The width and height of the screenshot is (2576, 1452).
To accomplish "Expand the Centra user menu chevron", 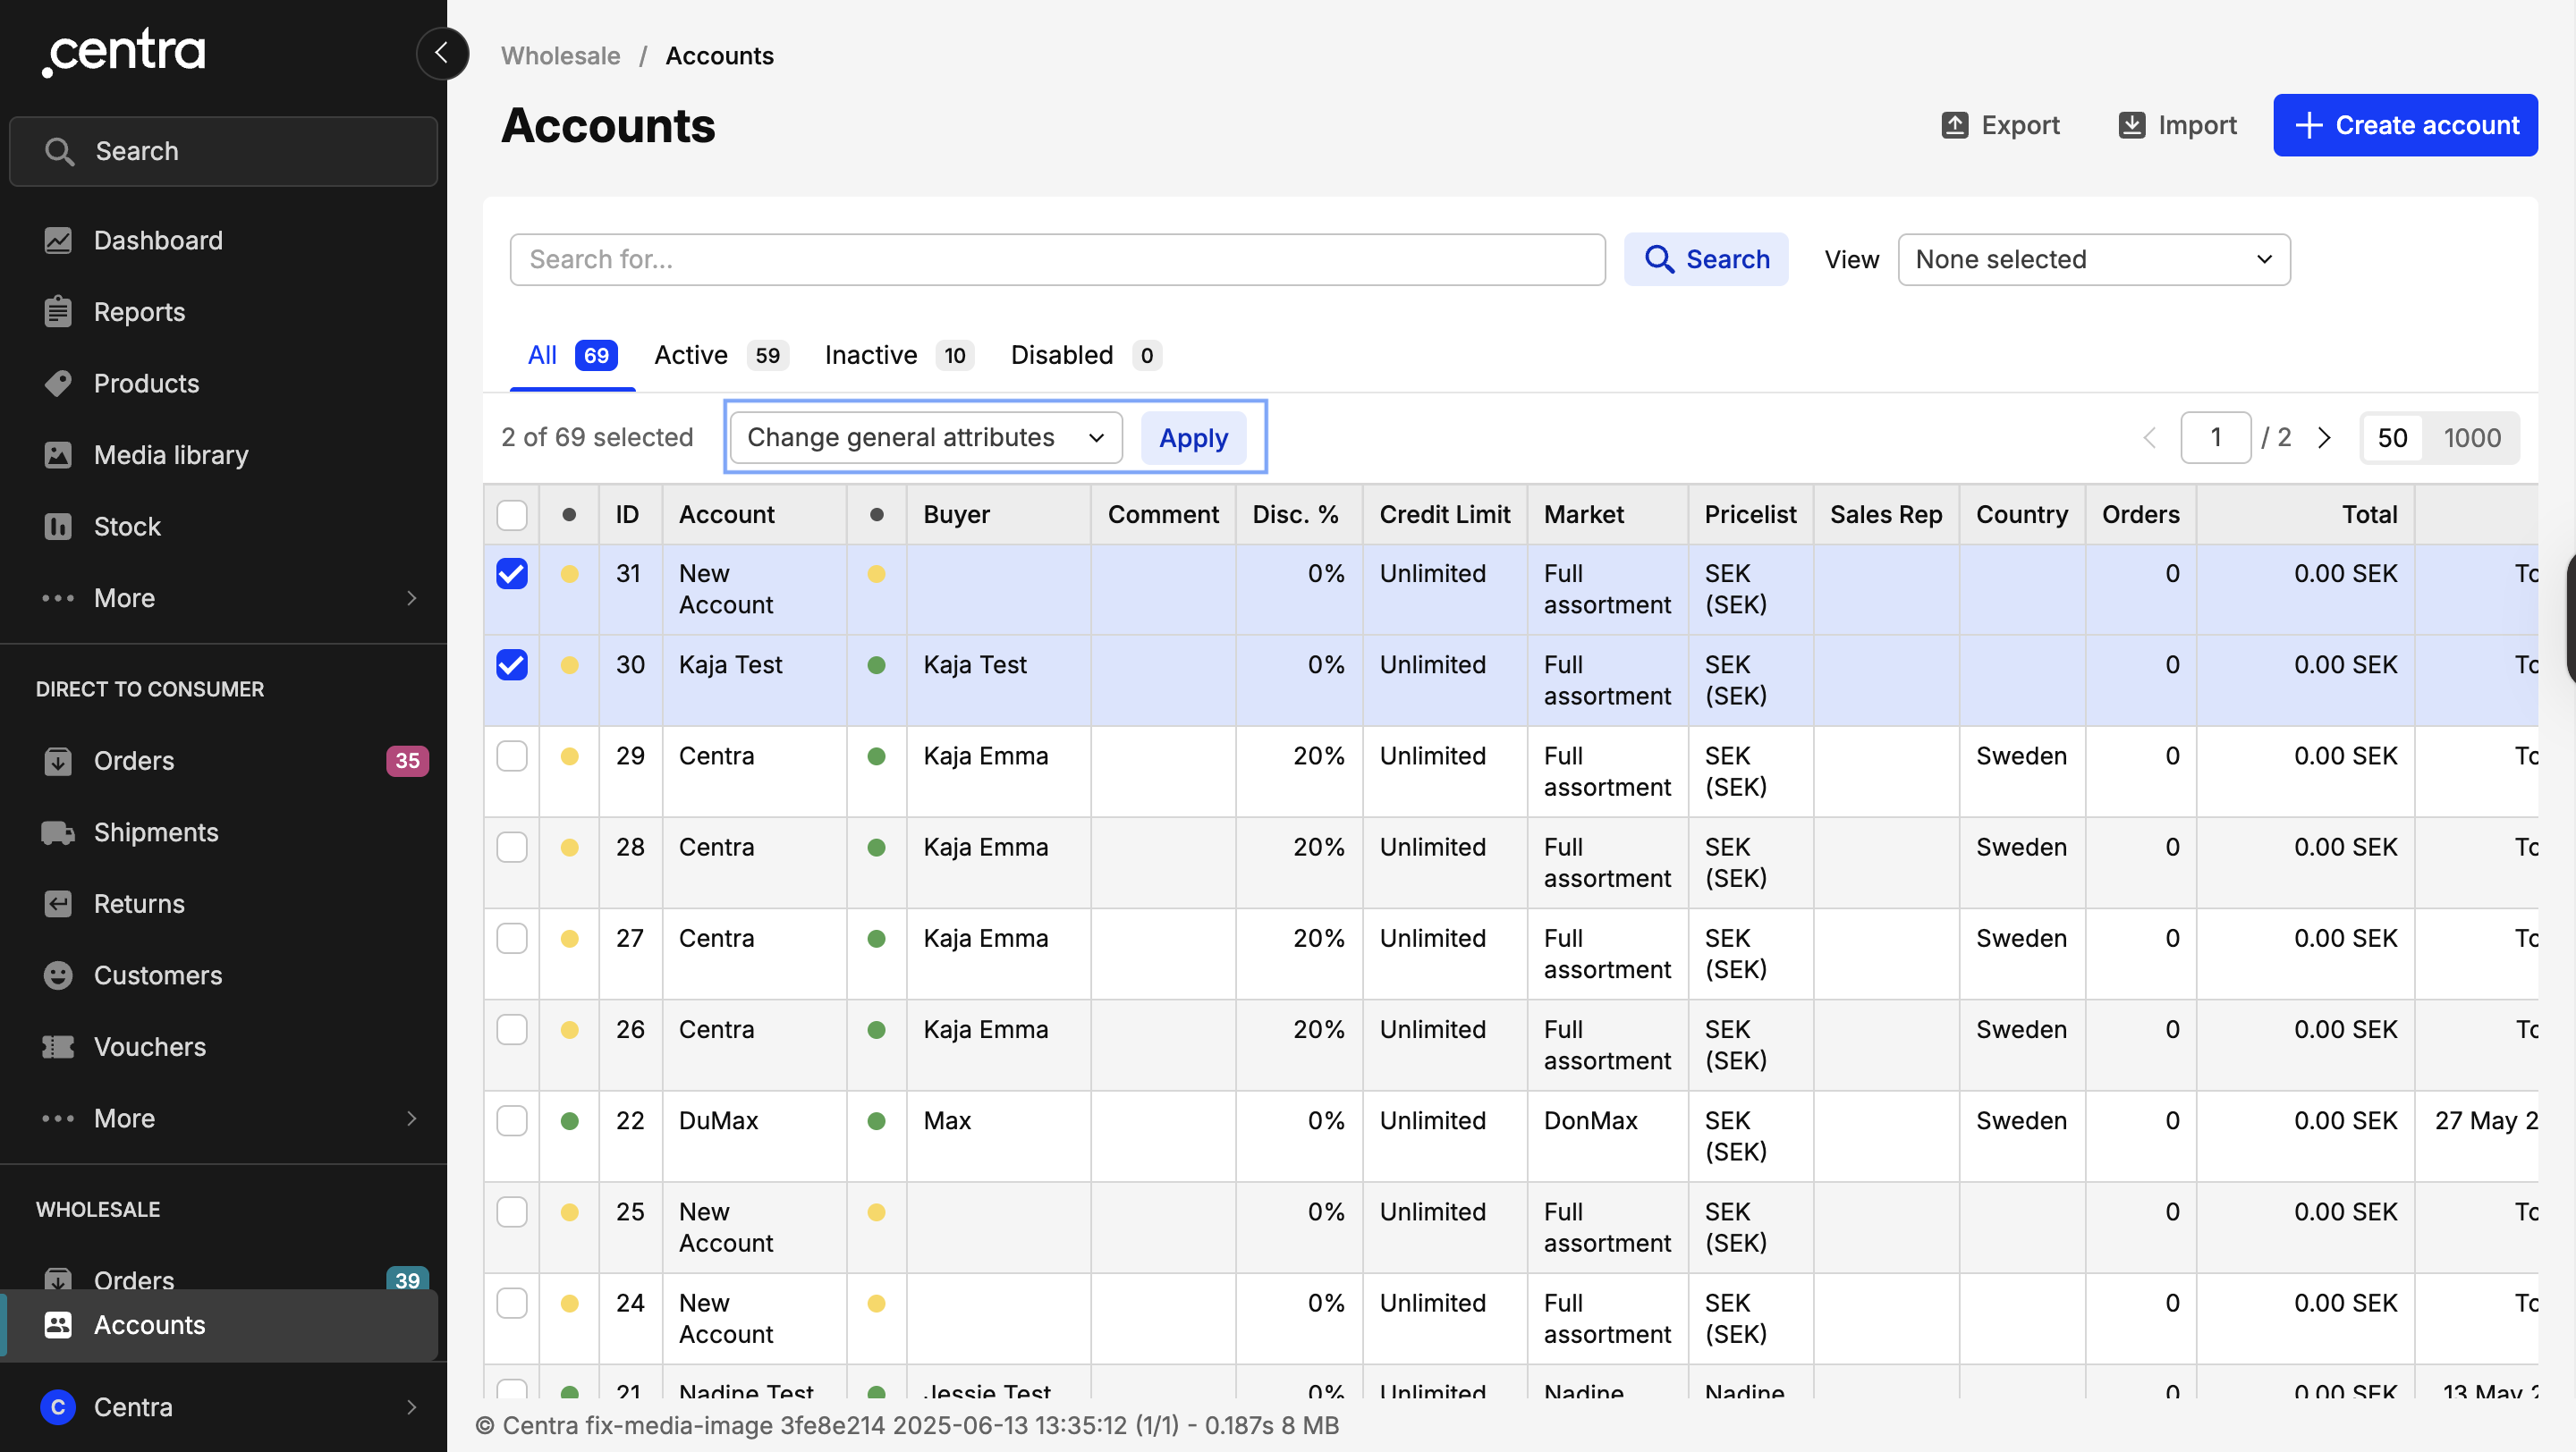I will (x=412, y=1407).
